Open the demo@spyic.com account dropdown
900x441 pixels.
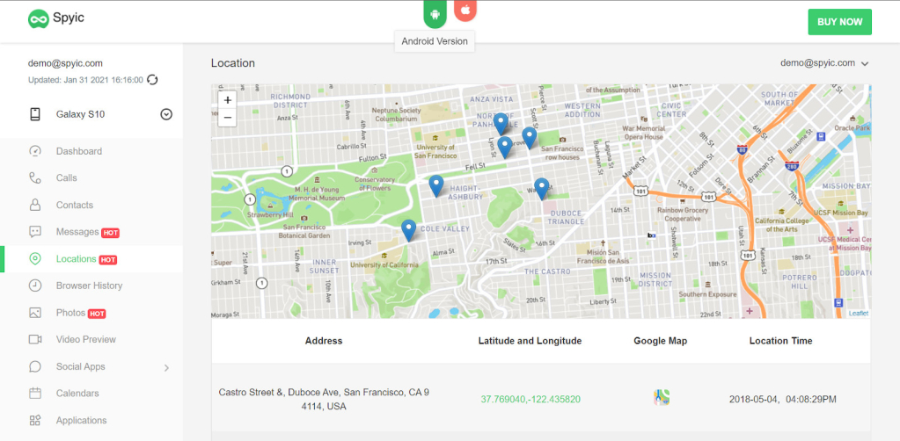(x=824, y=63)
